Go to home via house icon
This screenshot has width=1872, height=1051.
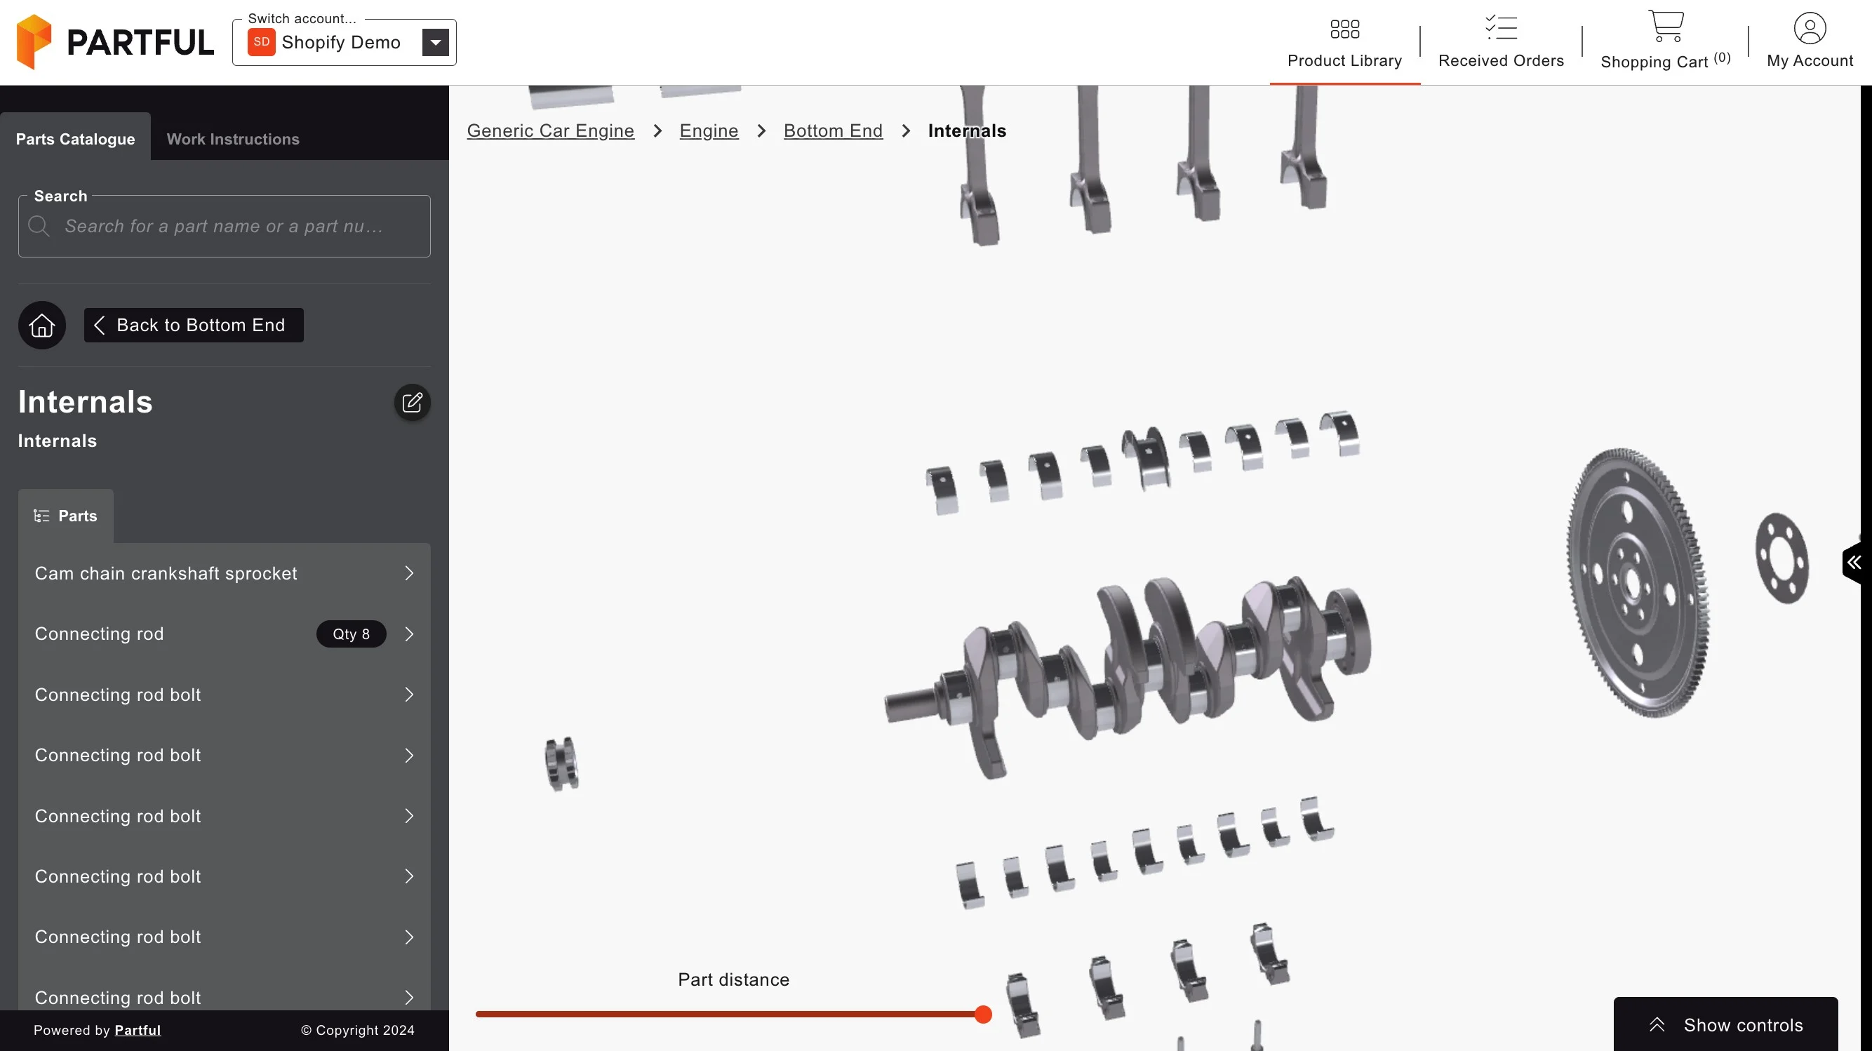point(42,325)
